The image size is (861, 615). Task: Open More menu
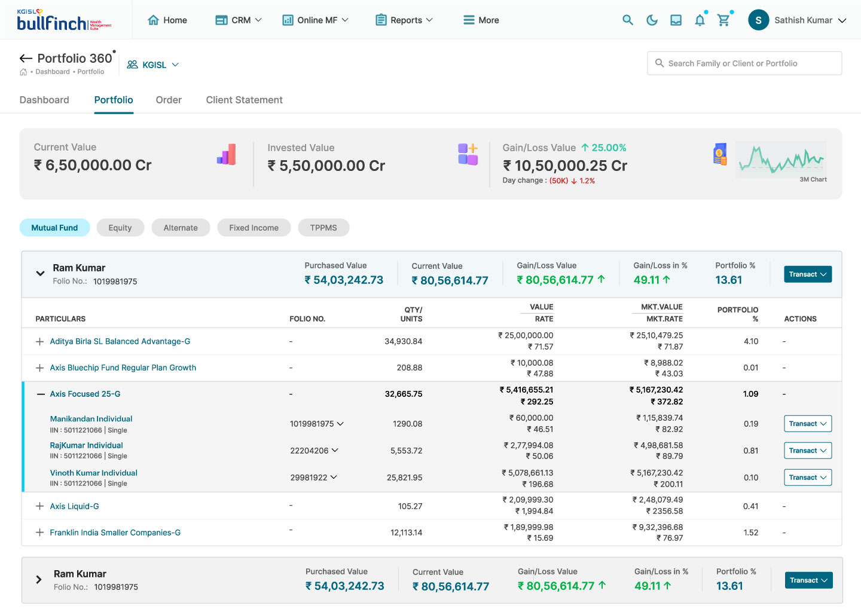tap(481, 20)
